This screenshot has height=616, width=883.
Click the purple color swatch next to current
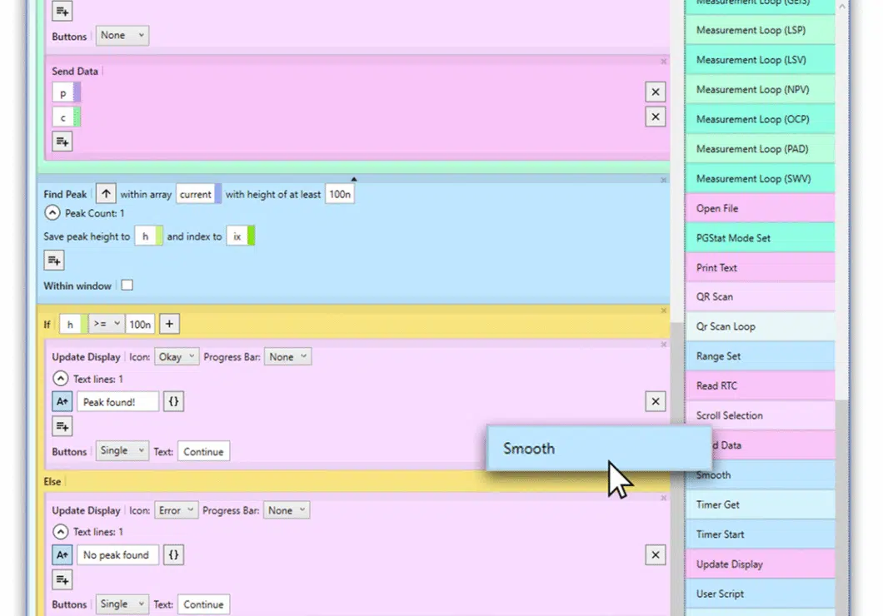coord(218,194)
